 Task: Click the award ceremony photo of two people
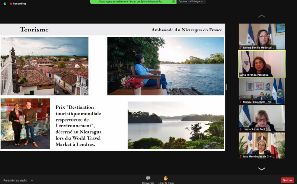pyautogui.click(x=25, y=123)
